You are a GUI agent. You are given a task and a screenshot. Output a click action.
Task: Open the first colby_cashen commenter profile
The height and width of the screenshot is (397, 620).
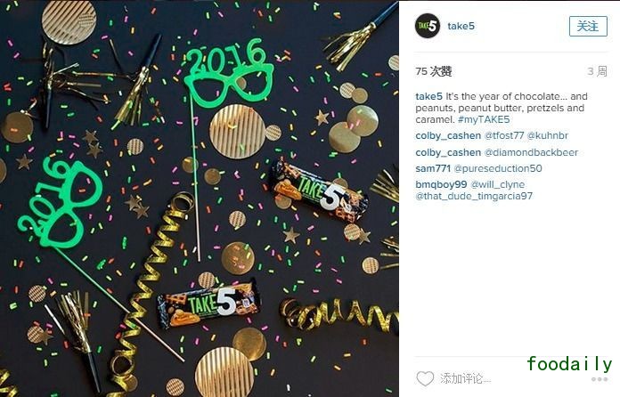tap(448, 135)
